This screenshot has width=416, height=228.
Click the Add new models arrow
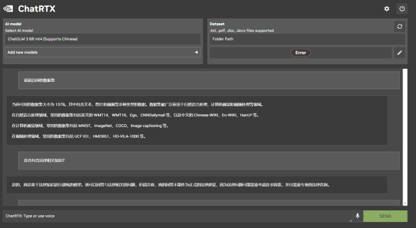click(196, 52)
